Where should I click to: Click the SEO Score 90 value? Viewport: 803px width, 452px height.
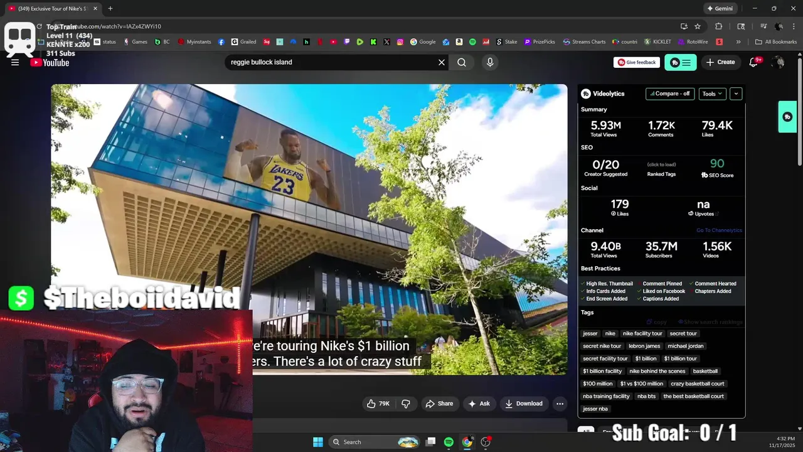tap(717, 164)
